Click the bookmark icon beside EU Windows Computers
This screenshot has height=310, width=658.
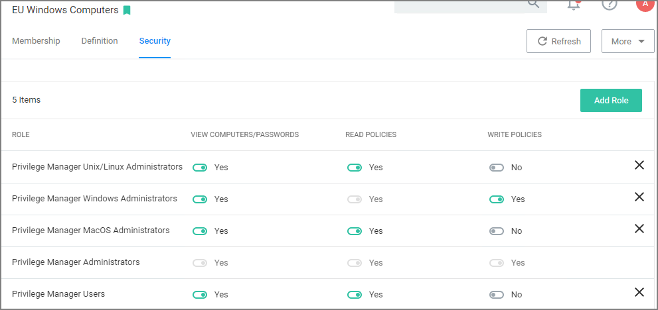(127, 10)
